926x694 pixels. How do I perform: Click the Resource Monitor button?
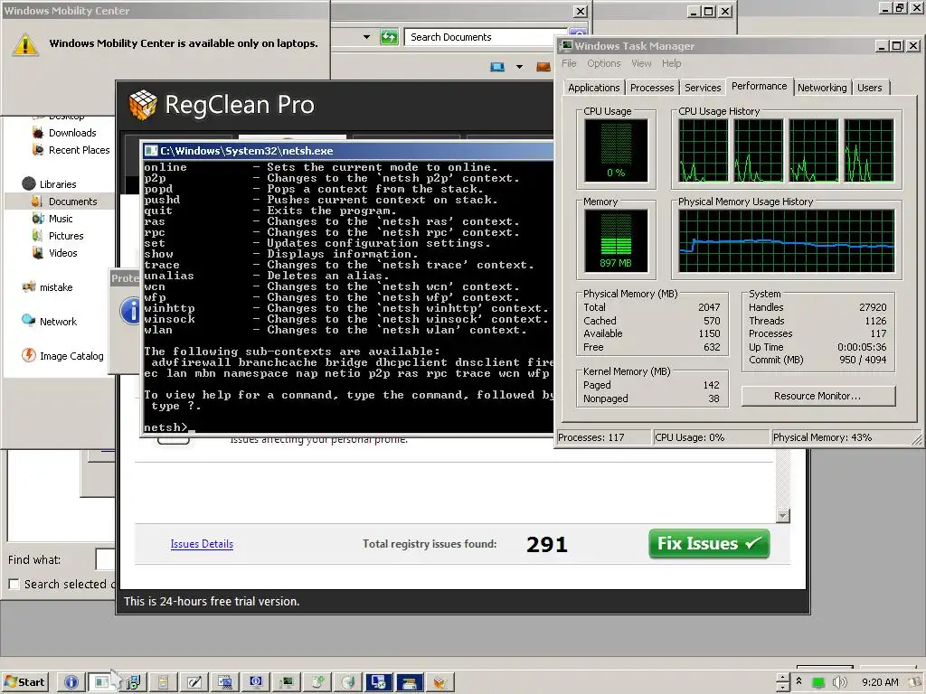pos(817,396)
